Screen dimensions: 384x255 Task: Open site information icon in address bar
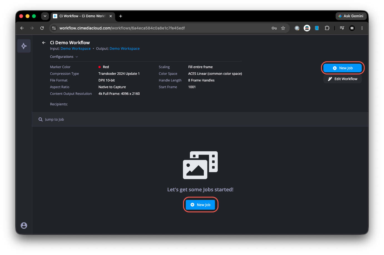pyautogui.click(x=54, y=28)
